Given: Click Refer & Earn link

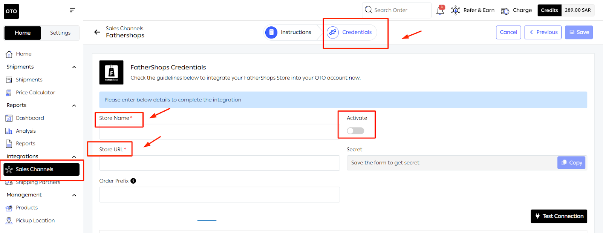Looking at the screenshot, I should 479,10.
